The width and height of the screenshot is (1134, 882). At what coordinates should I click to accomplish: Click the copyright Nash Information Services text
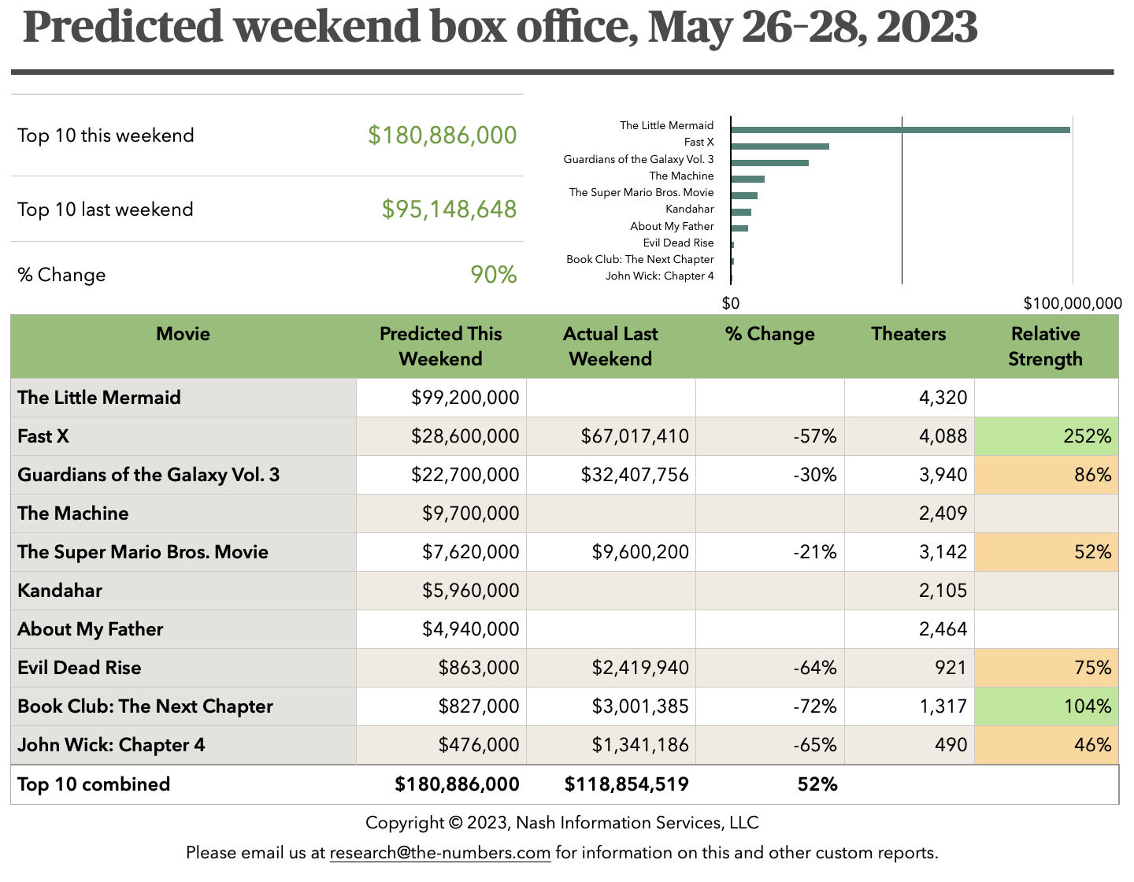(x=562, y=823)
